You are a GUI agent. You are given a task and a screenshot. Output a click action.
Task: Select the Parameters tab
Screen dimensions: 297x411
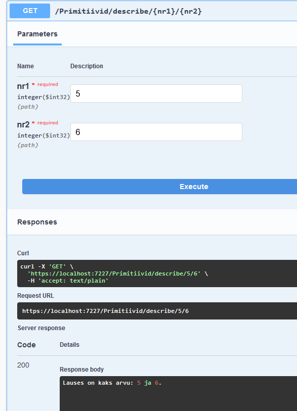tap(37, 34)
